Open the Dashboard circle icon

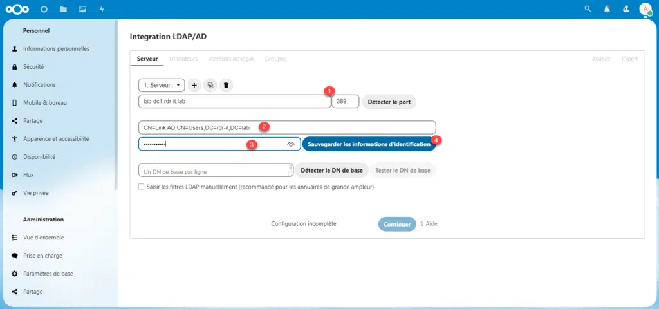tap(44, 9)
